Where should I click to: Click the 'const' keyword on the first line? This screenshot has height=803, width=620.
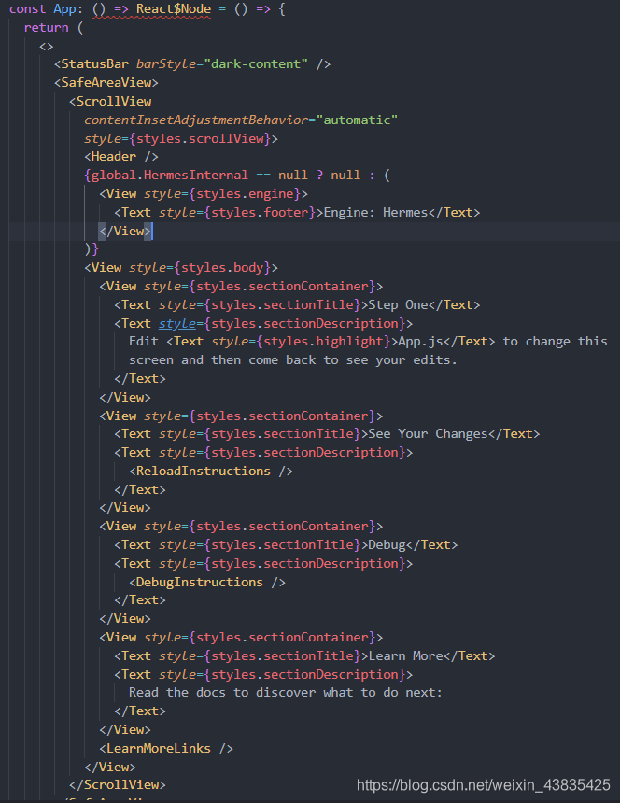point(27,9)
